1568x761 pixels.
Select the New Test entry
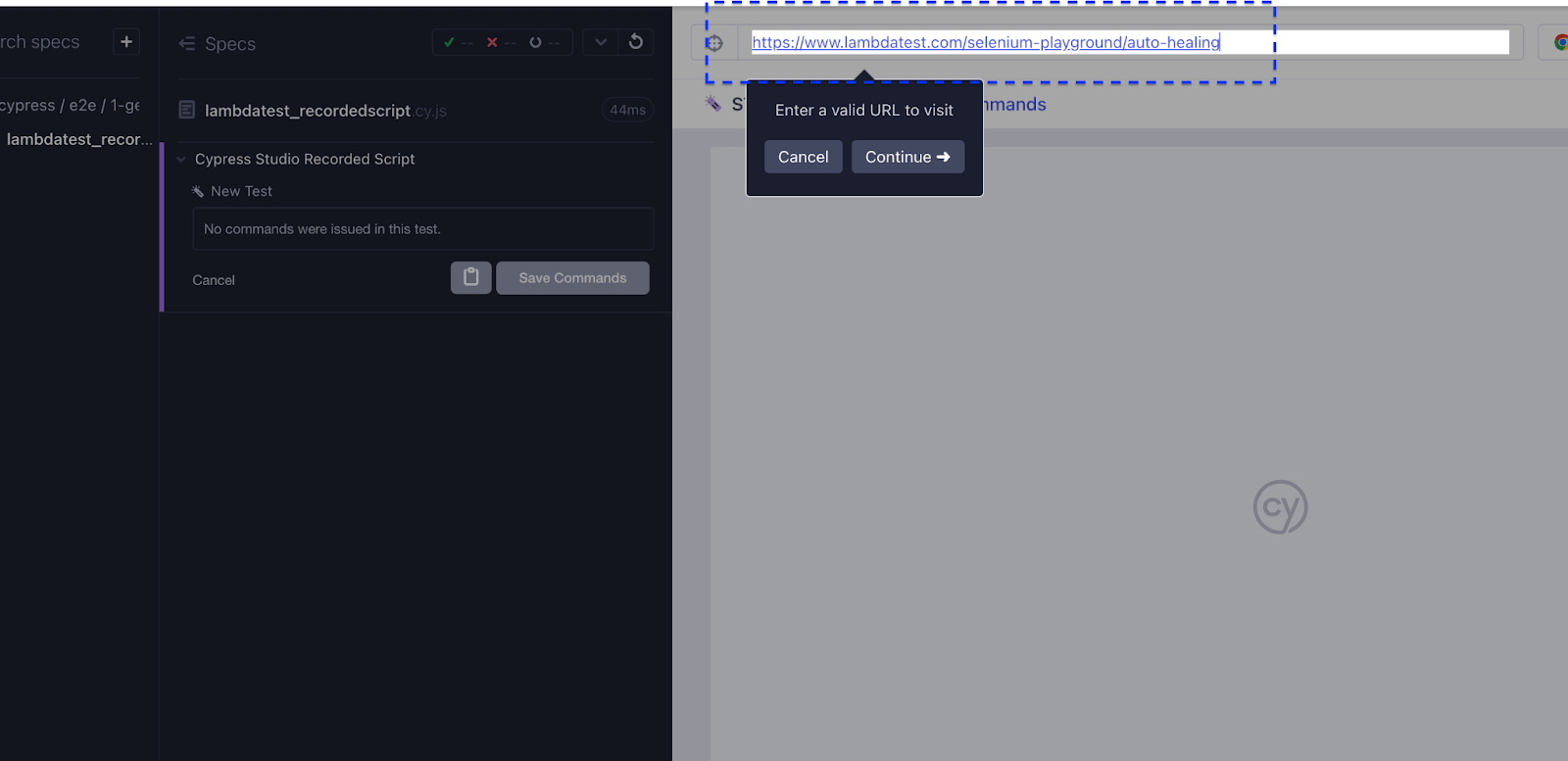pyautogui.click(x=241, y=191)
